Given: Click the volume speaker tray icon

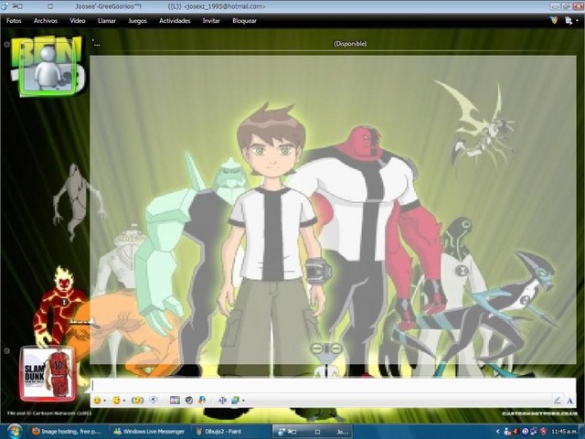Looking at the screenshot, I should [x=516, y=432].
